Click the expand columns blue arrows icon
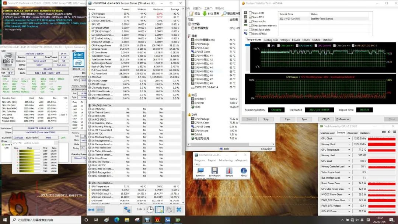Viewport: 398px width, 224px height. click(x=94, y=210)
